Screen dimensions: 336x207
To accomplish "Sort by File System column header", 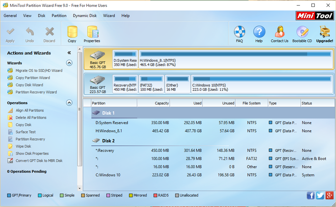I will tap(252, 103).
